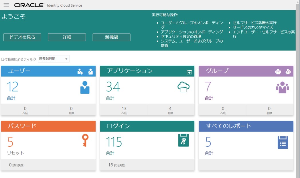Viewport: 300px width, 178px height.
Task: Click Identity Cloud Service title text
Action: click(x=64, y=5)
